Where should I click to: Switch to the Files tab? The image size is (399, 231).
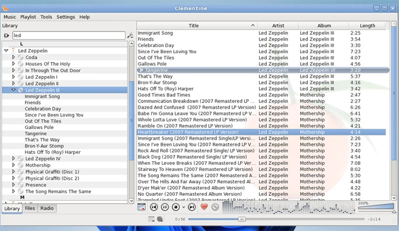pos(30,208)
